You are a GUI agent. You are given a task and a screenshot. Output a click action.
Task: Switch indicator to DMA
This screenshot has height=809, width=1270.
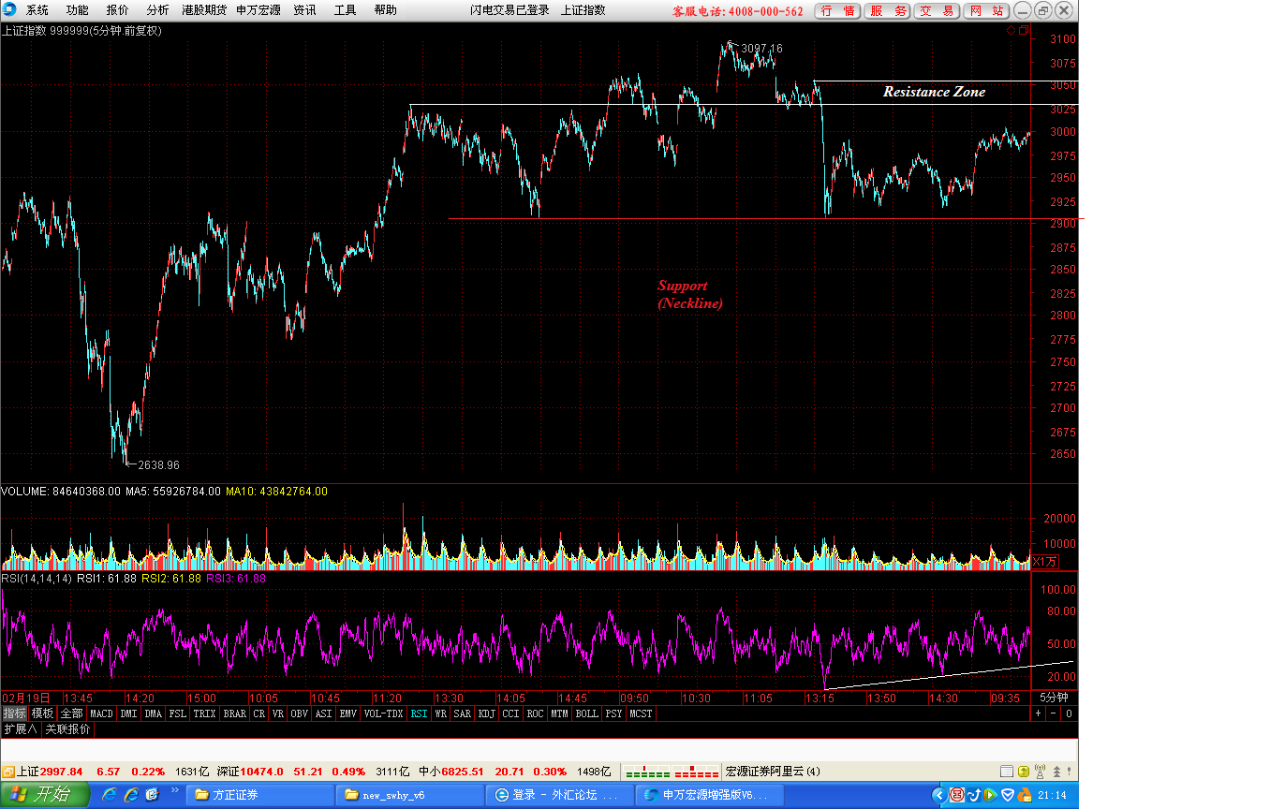[x=154, y=713]
